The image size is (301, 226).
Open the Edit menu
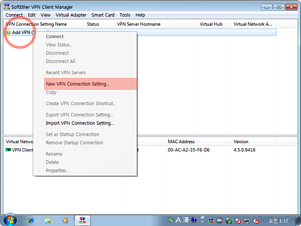click(x=32, y=15)
